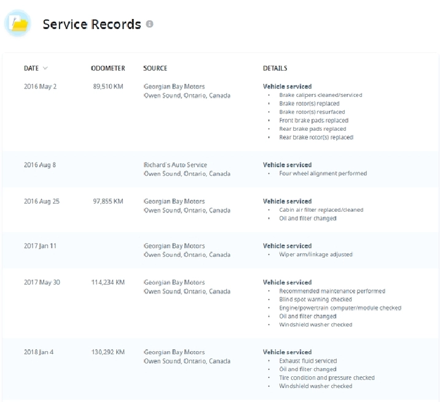This screenshot has height=402, width=440.
Task: Click the 89,510 KM odometer reading
Action: (x=108, y=87)
